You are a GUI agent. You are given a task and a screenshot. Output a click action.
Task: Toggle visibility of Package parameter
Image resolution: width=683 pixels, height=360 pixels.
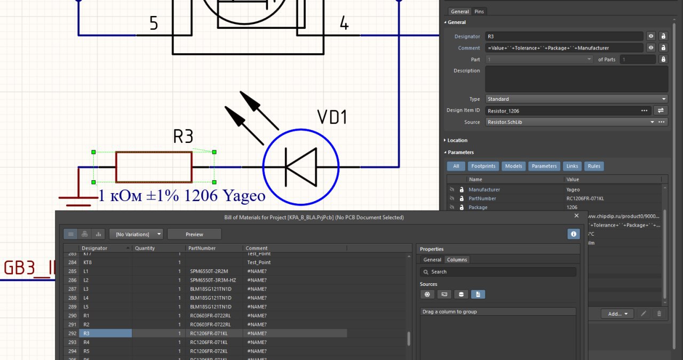451,207
